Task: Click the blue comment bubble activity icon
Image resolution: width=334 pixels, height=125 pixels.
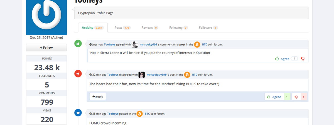Action: click(78, 113)
